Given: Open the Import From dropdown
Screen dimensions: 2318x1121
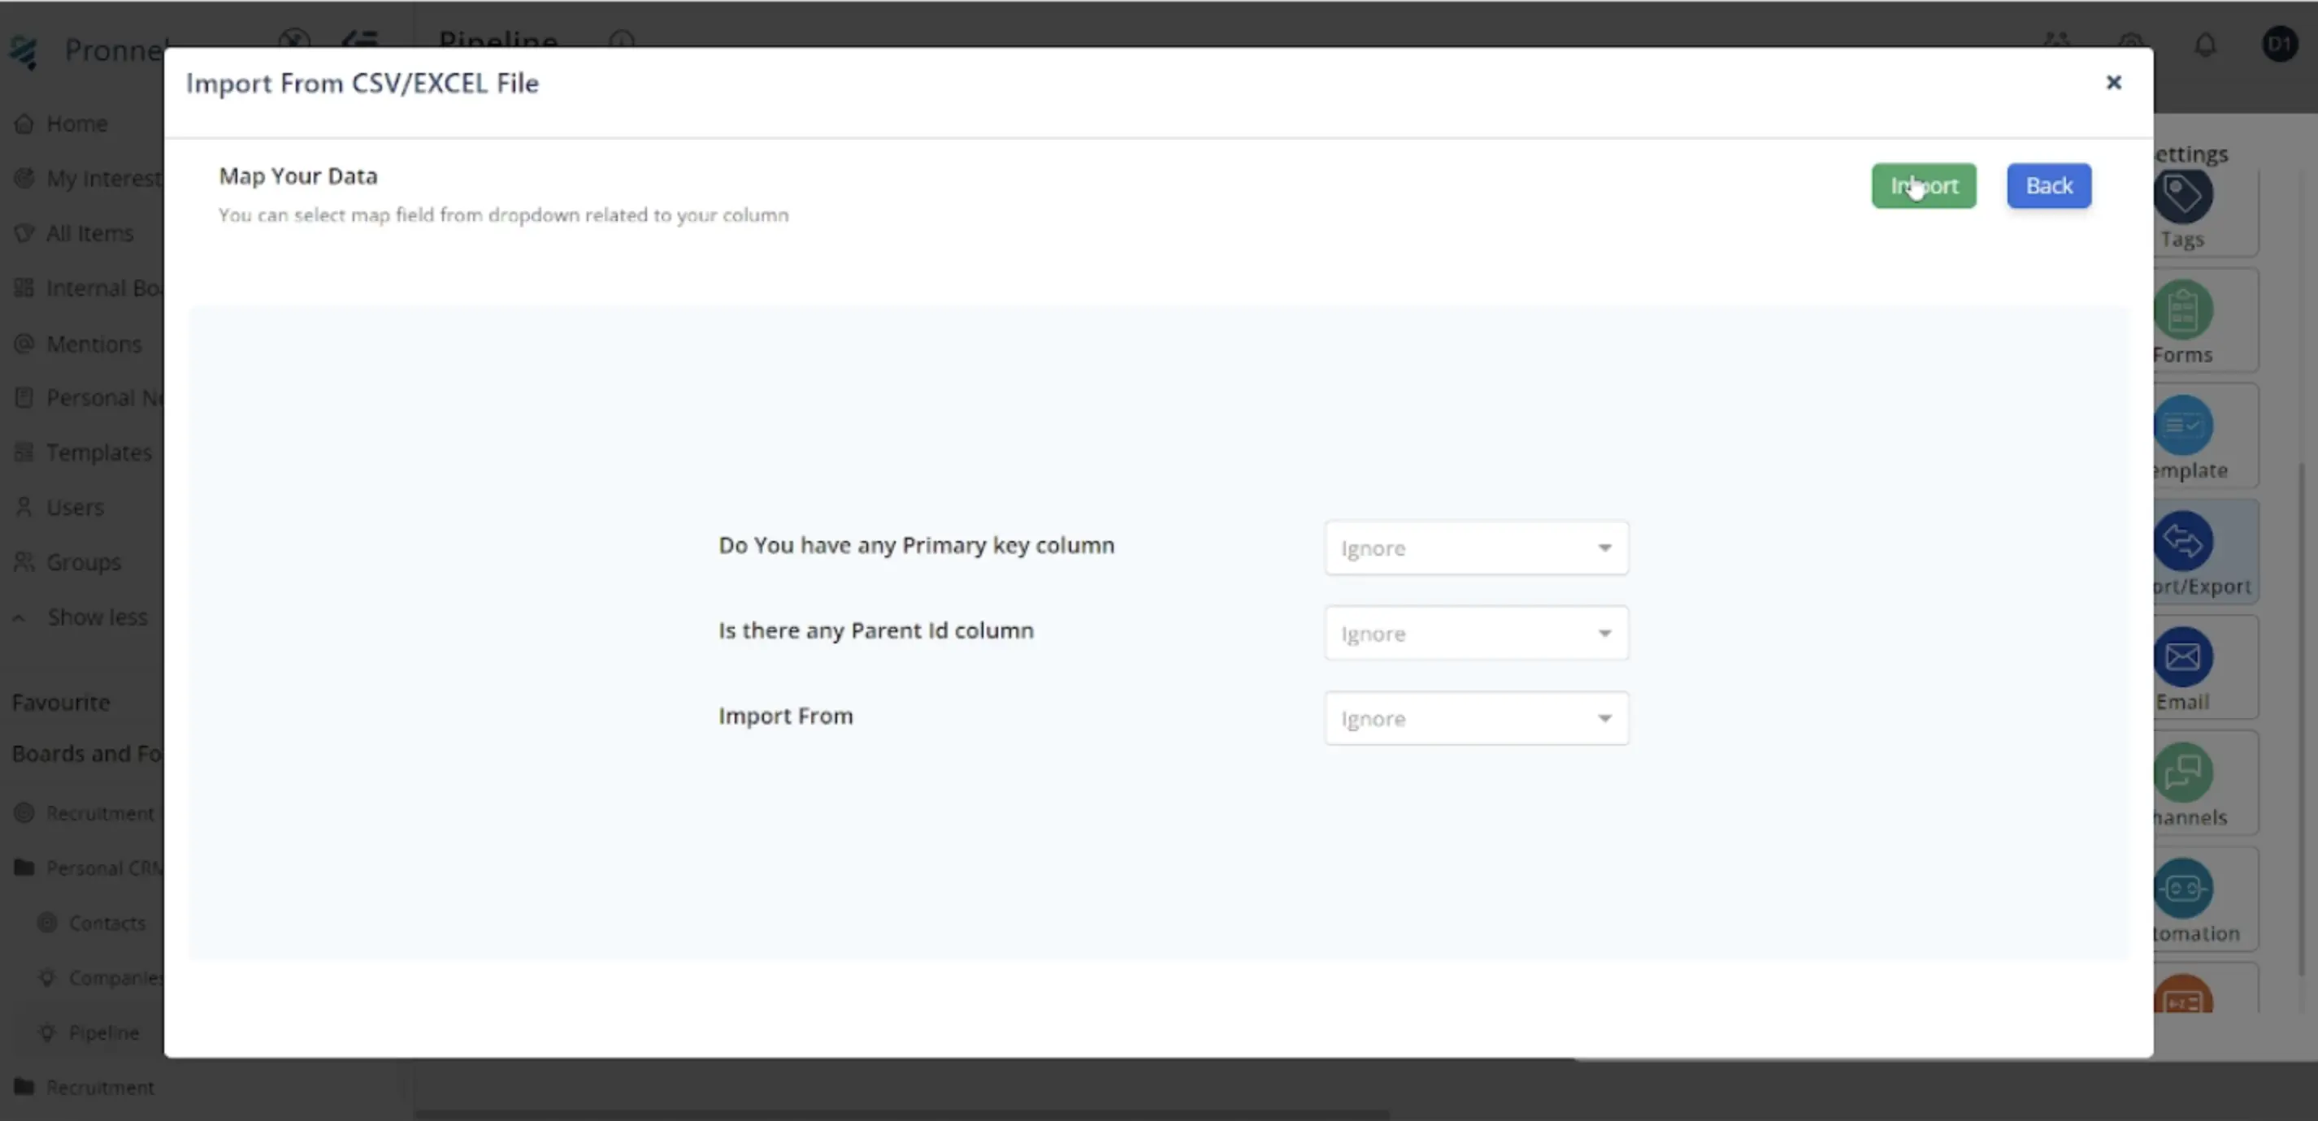Looking at the screenshot, I should click(x=1476, y=719).
